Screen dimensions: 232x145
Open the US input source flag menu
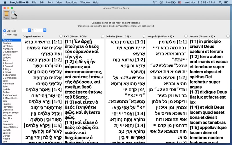[x=180, y=2]
